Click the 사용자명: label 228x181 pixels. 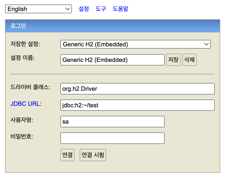tap(22, 120)
